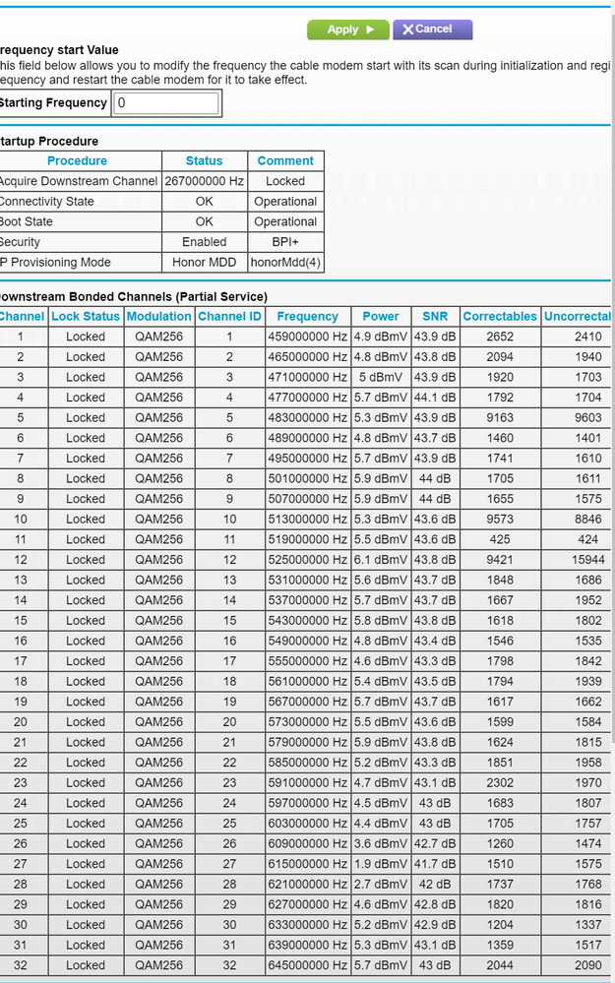Focus the Starting Frequency input field
Viewport: 615px width, 983px height.
tap(166, 103)
